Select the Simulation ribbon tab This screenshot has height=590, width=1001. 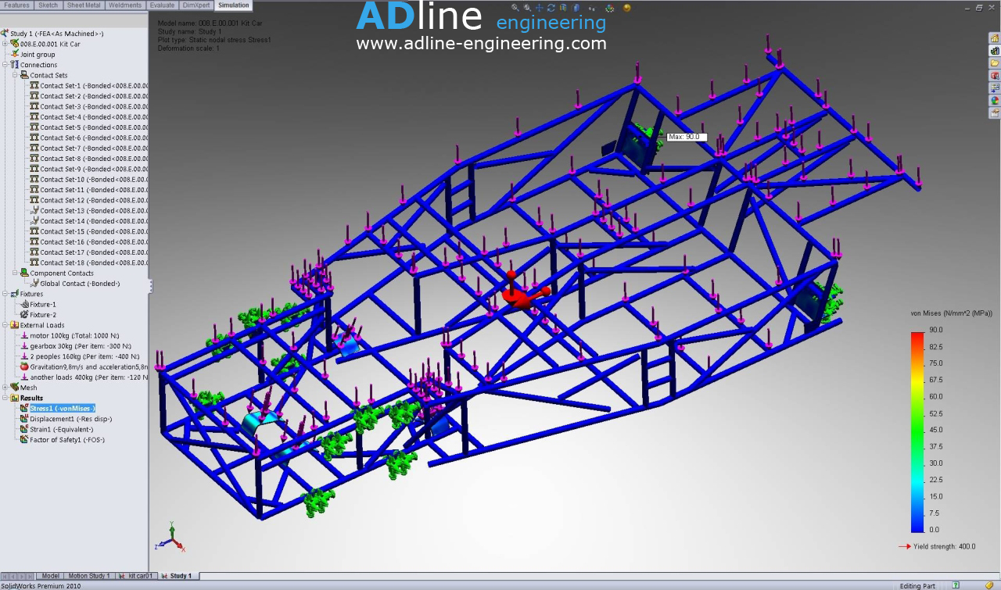point(233,5)
